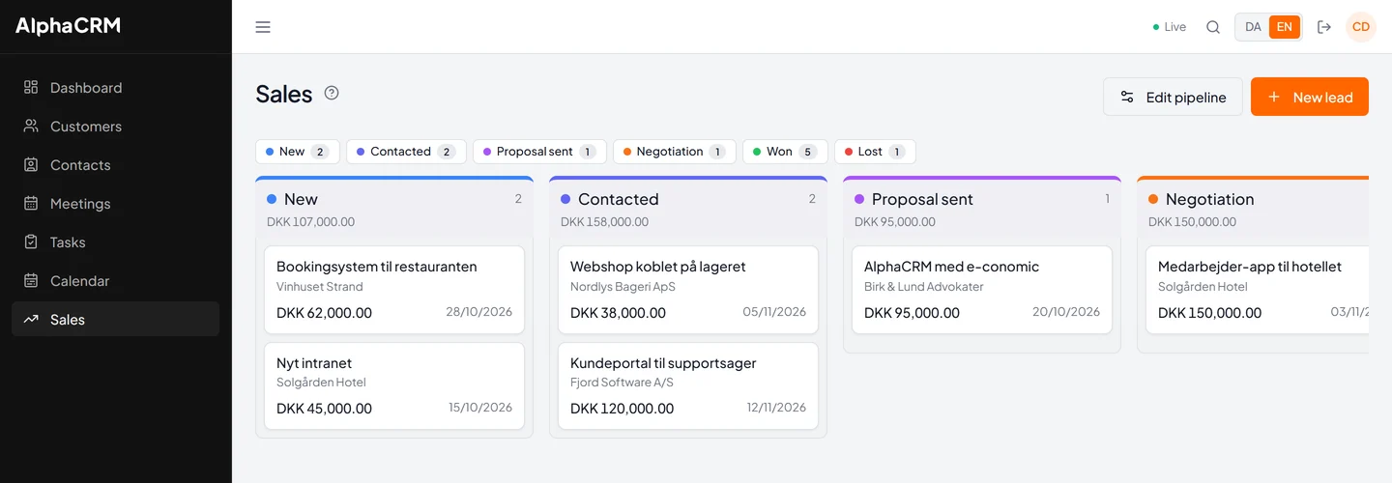The height and width of the screenshot is (483, 1392).
Task: Click Vinhuset Strand company name
Action: pos(320,287)
